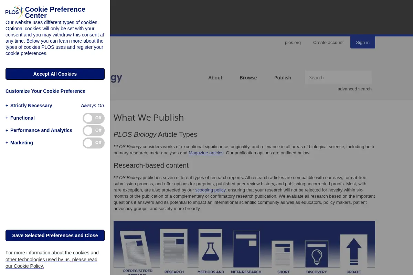Expand the Strictly Necessary cookie section
Viewport: 413px width, 275px height.
pos(29,106)
